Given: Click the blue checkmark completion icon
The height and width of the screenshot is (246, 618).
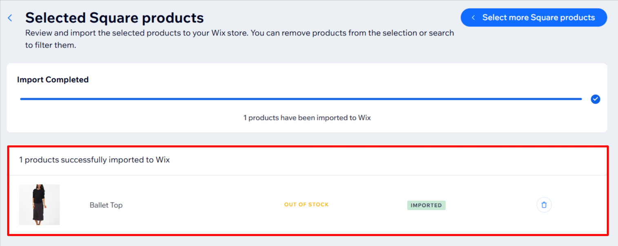Looking at the screenshot, I should pyautogui.click(x=595, y=99).
